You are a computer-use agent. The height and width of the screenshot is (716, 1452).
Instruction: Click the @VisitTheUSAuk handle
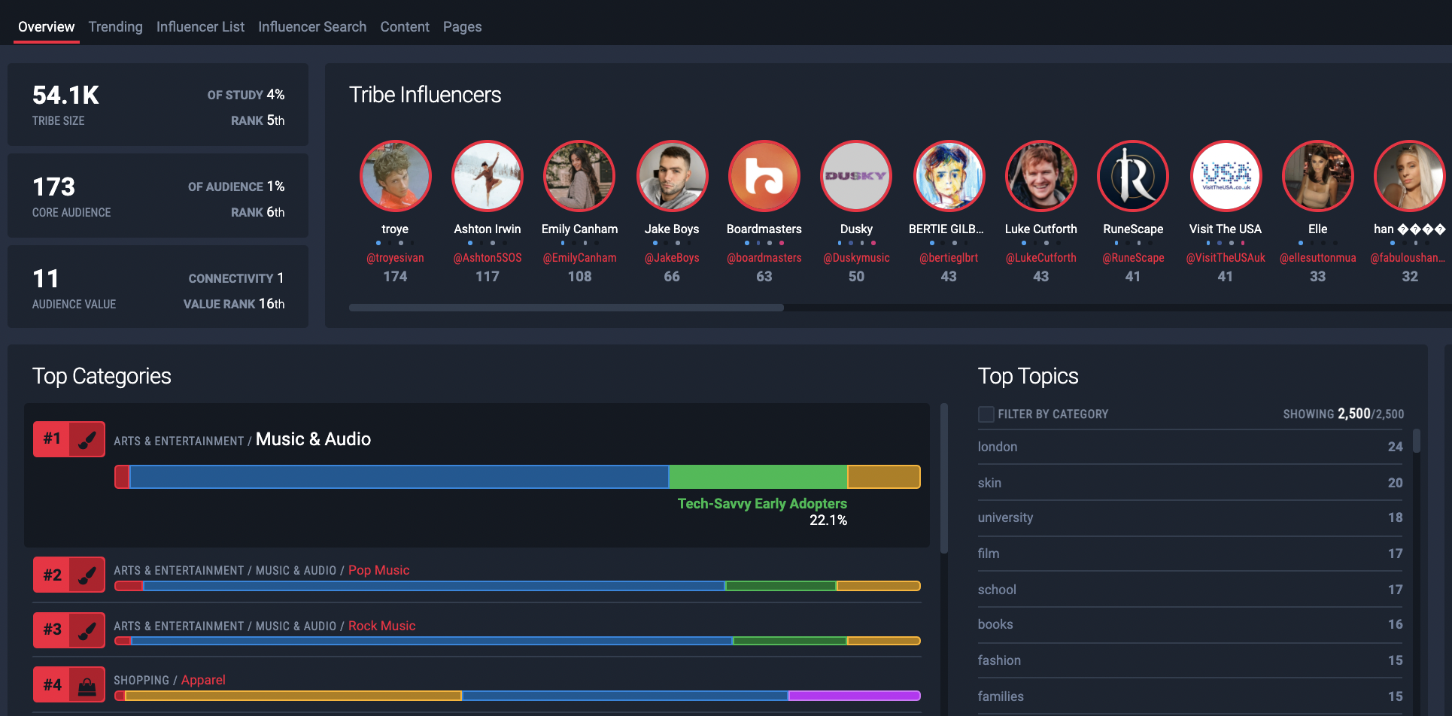(1226, 257)
